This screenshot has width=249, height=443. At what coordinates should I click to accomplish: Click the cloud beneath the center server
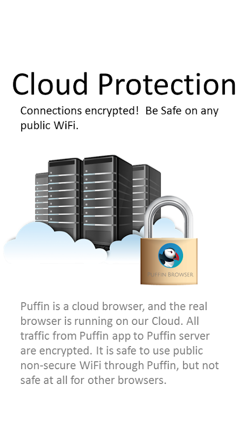point(124,249)
